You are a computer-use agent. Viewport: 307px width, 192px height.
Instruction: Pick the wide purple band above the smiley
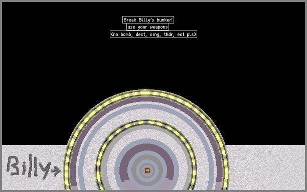click(x=146, y=148)
